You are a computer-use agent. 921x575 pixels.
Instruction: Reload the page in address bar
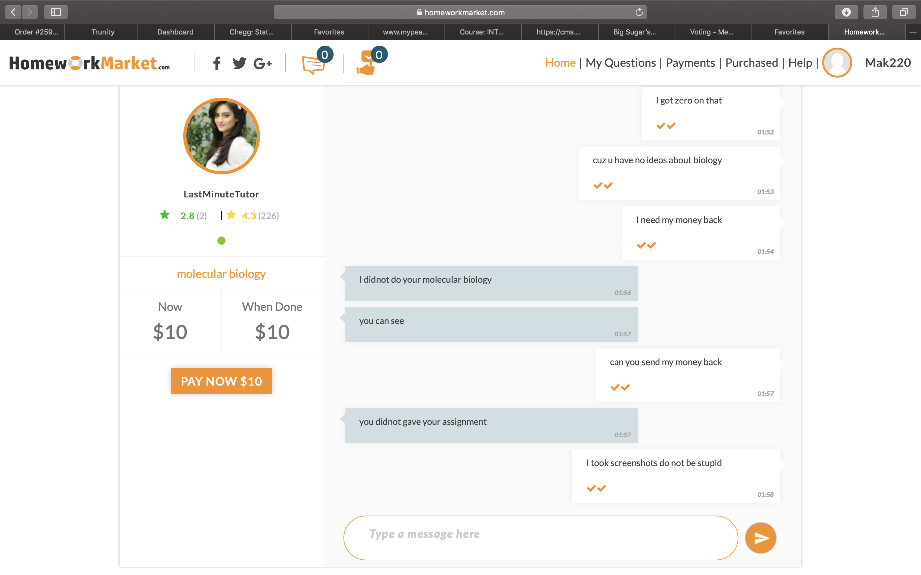pos(639,12)
